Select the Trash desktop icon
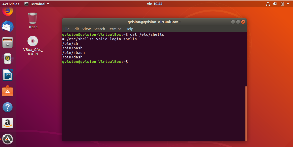Viewport: 293px width, 147px height. tap(33, 19)
